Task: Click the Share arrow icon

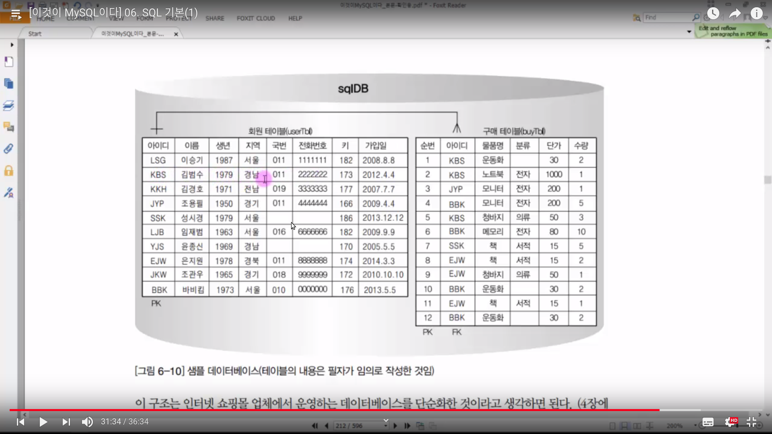Action: click(x=735, y=14)
